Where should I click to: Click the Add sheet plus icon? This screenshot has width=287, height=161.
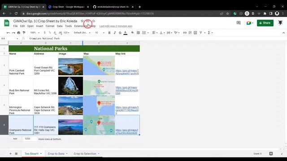click(x=10, y=154)
